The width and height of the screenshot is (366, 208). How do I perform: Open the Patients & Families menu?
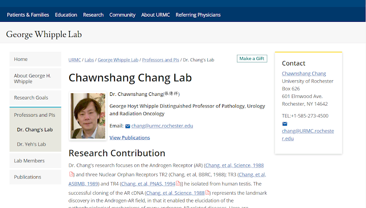28,15
